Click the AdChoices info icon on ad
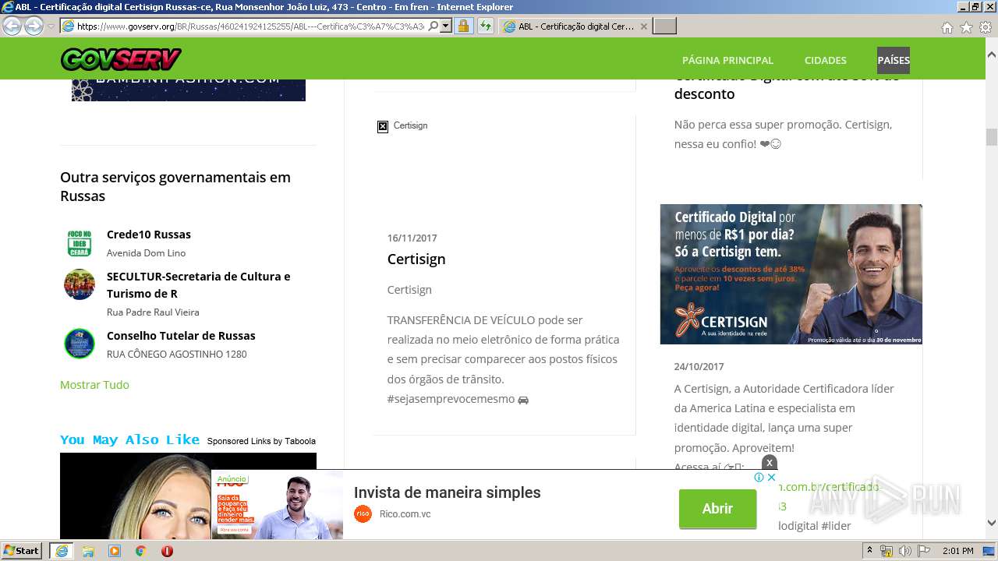 [759, 478]
